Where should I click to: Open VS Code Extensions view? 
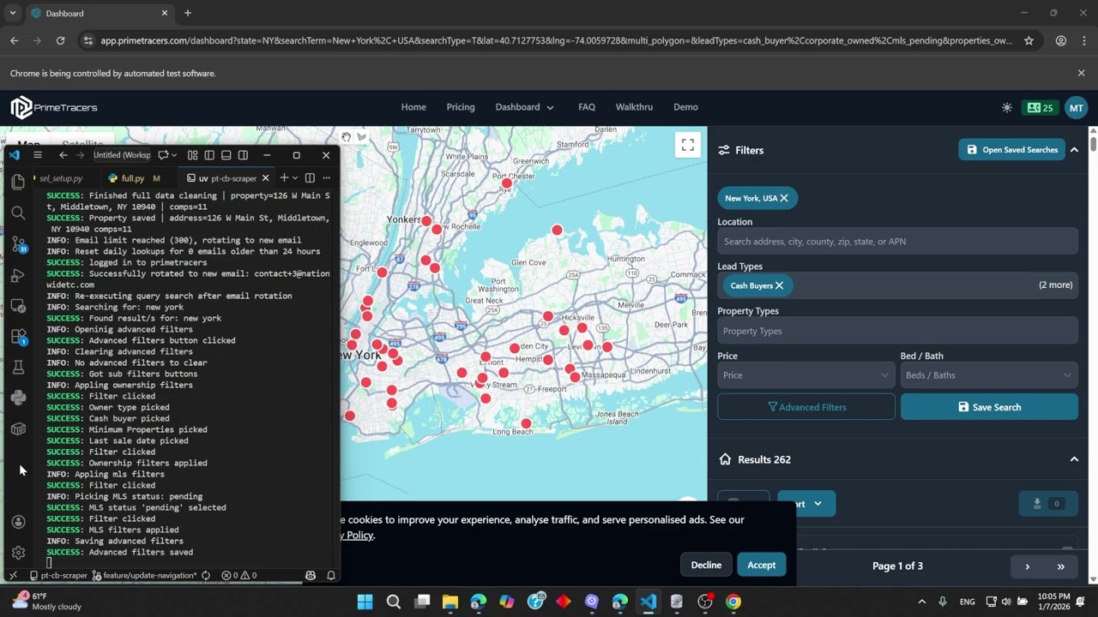click(x=18, y=337)
